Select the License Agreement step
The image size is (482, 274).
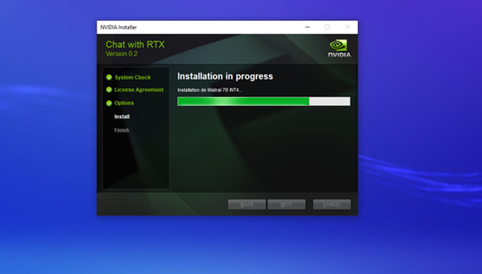pos(139,90)
